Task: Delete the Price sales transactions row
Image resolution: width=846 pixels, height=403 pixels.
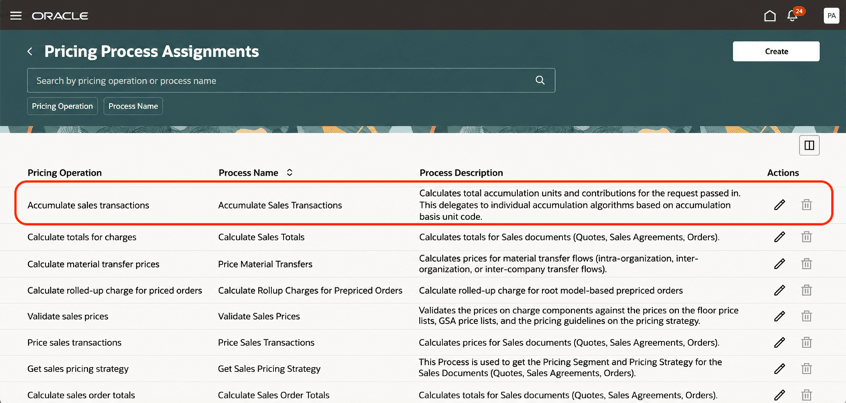Action: click(806, 342)
